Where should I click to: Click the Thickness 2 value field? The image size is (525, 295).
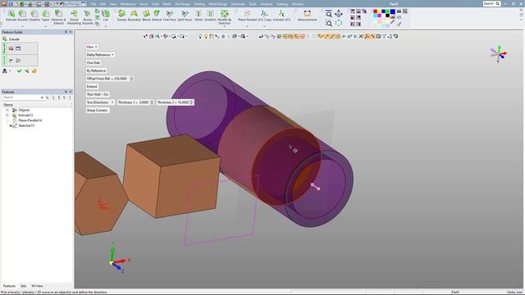pyautogui.click(x=175, y=102)
